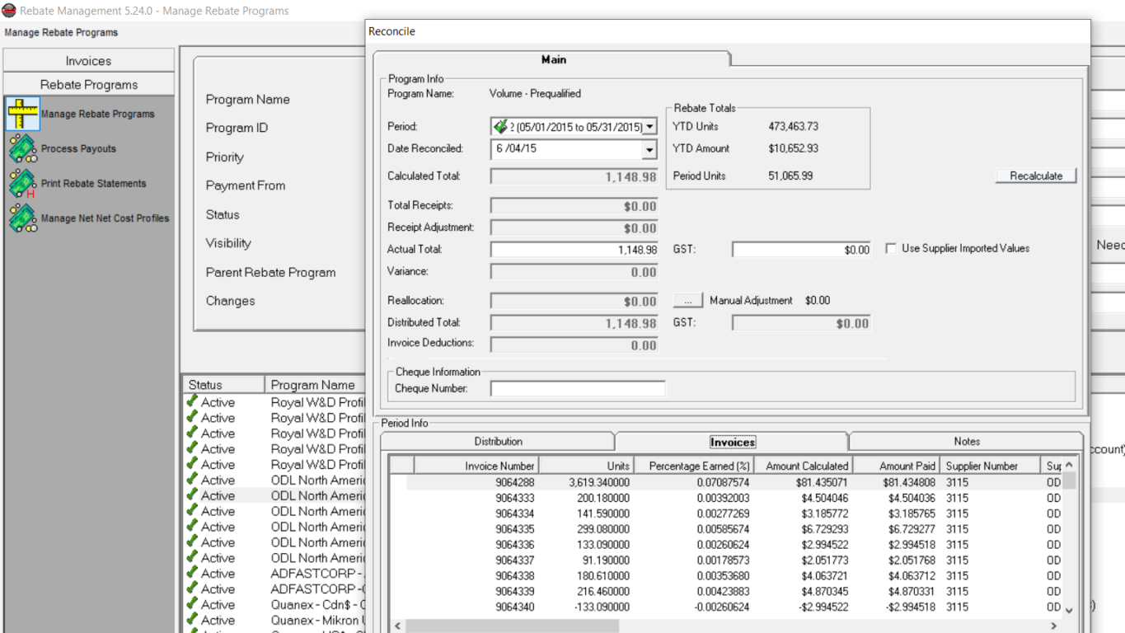
Task: Switch to the Notes tab
Action: 965,441
